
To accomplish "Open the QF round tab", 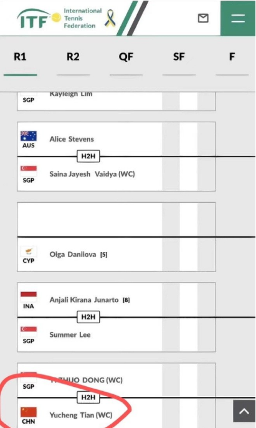I will click(x=126, y=57).
